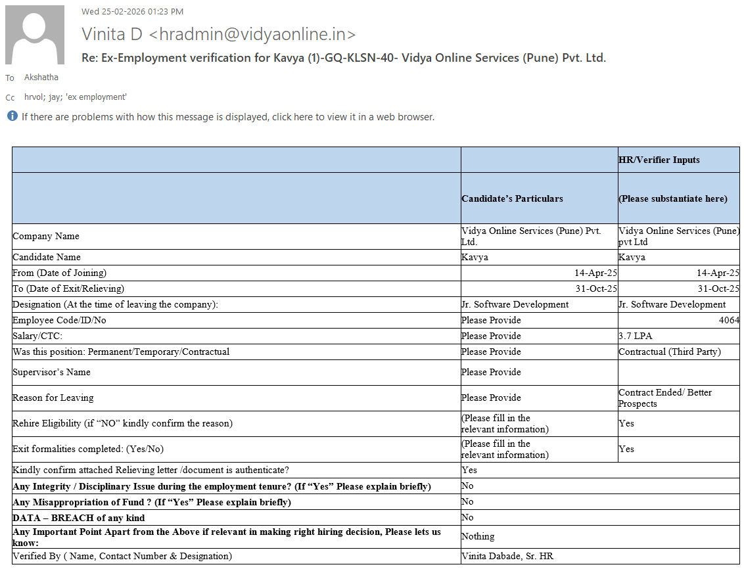Click '(Please substantiate here)' header cell
Image resolution: width=744 pixels, height=573 pixels.
pos(678,198)
